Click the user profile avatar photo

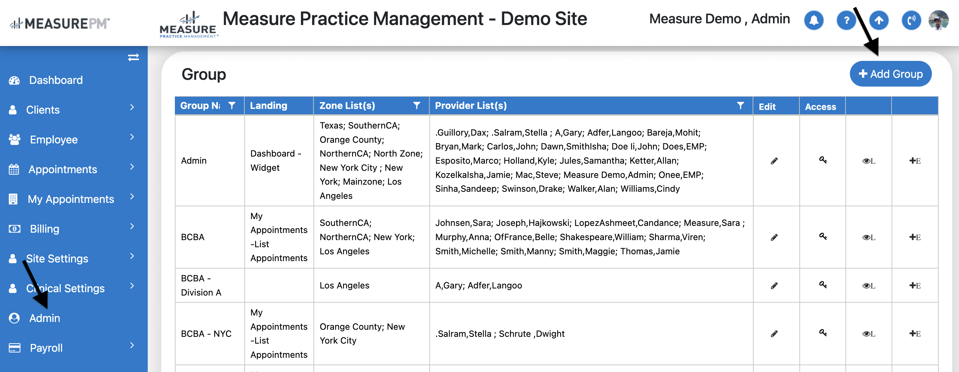click(x=938, y=20)
